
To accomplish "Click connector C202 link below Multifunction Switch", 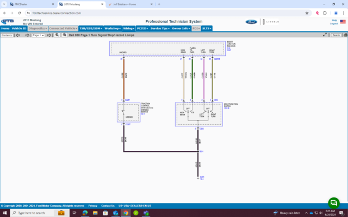I will (x=202, y=129).
